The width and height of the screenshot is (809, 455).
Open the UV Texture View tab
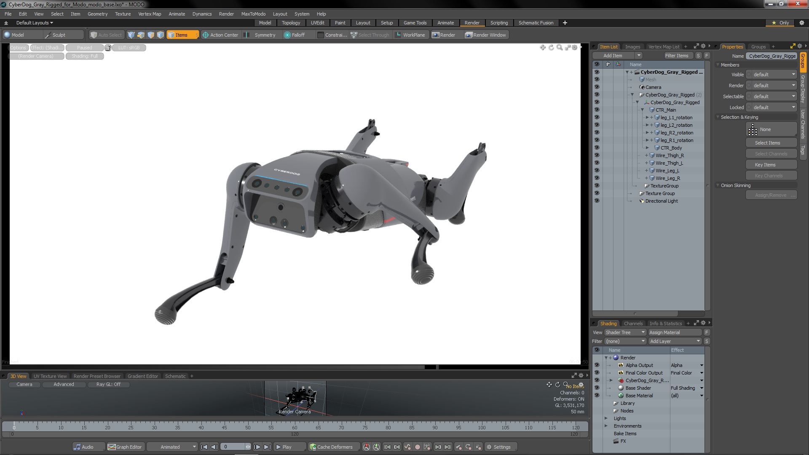click(x=50, y=376)
